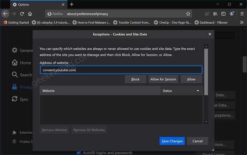Open the Sync settings category
247x155 pixels.
coord(20,99)
